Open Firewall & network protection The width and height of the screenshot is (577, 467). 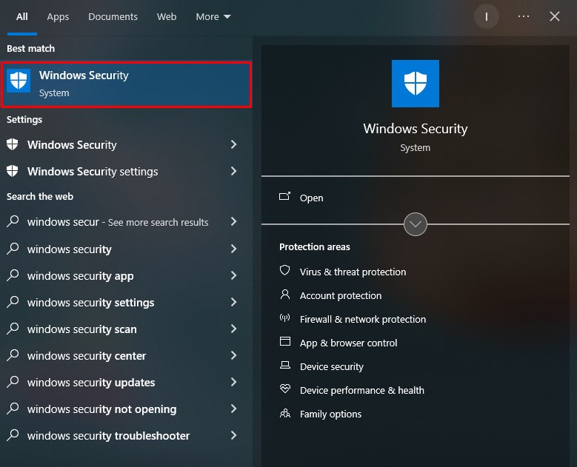[362, 319]
